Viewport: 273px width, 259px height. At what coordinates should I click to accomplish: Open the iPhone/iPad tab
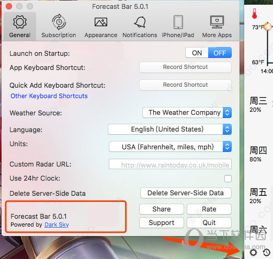(x=178, y=27)
